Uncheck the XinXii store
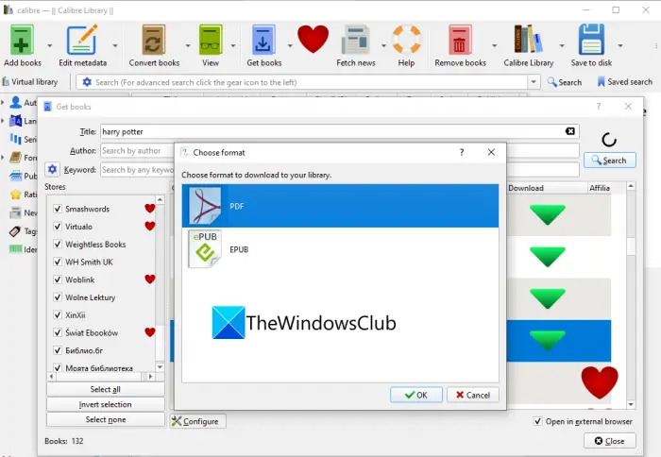 [58, 315]
